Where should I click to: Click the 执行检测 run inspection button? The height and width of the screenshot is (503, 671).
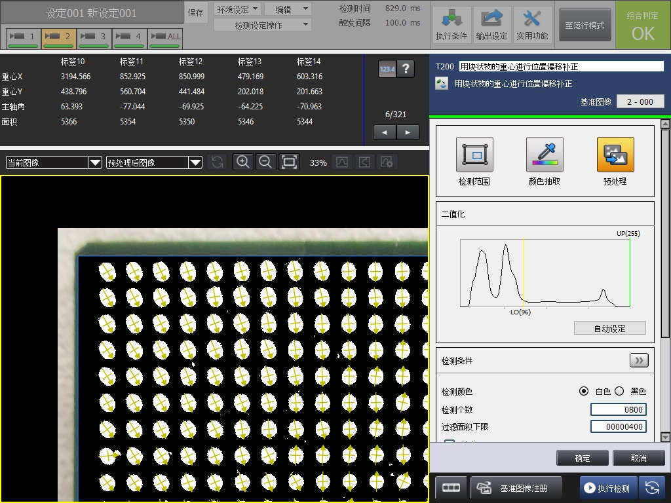pos(607,488)
